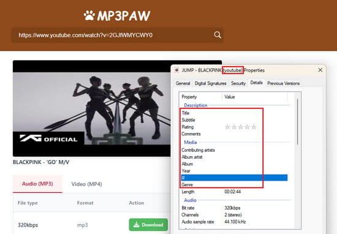Click the Bit rate value 320kbps
The height and width of the screenshot is (234, 337).
(232, 208)
